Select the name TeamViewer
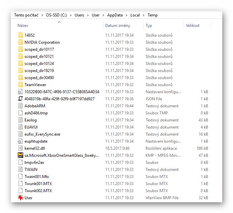Screen dimensions: 233x213 tap(35, 85)
